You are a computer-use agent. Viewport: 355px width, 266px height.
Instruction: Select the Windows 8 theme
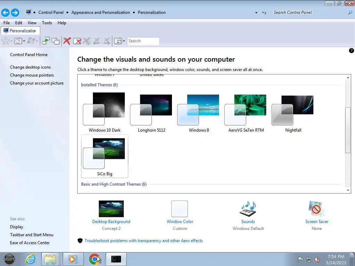click(199, 113)
